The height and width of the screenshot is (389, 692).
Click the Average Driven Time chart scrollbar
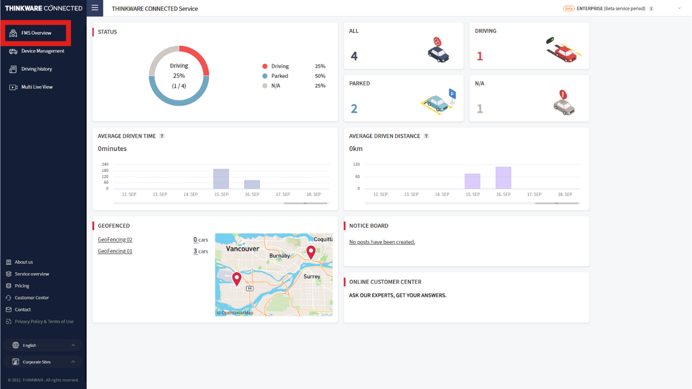coord(305,203)
